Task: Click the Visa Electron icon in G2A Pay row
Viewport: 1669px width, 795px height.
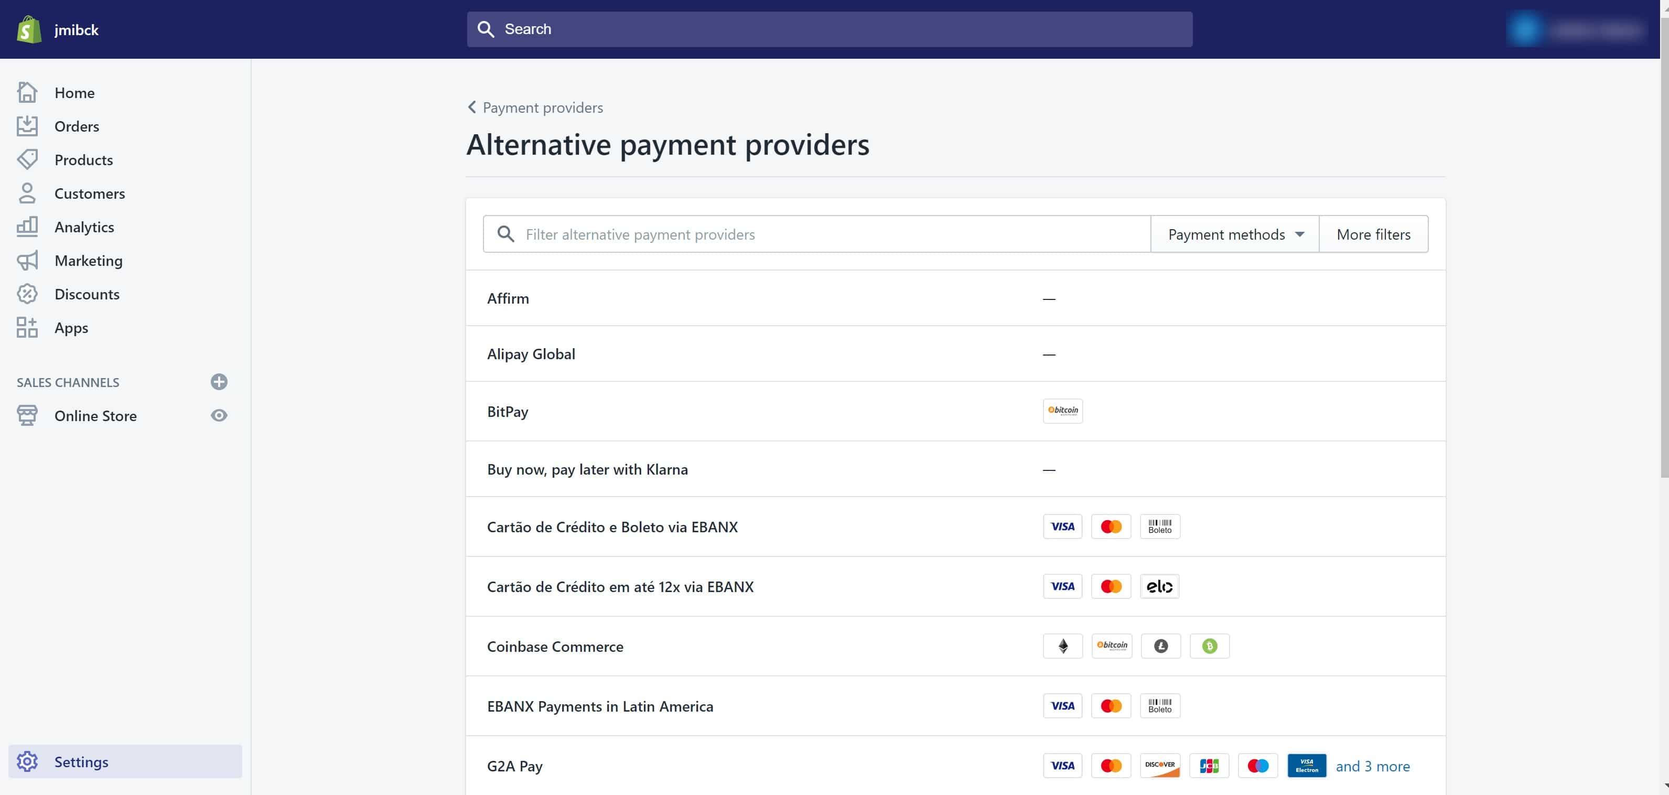Action: pos(1306,765)
